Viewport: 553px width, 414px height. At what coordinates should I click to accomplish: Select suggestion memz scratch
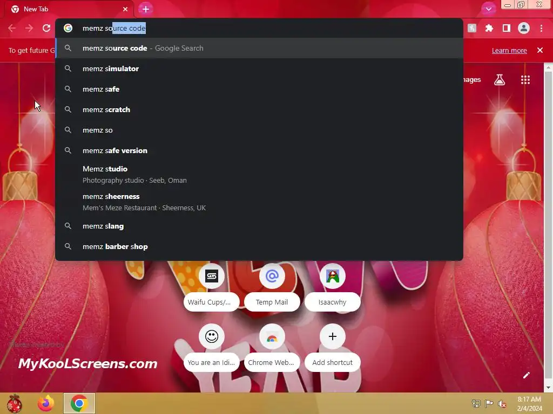click(x=259, y=109)
